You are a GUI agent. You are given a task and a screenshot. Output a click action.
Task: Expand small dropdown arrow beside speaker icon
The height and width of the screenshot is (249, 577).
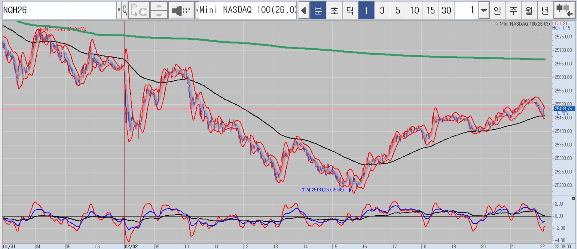(x=197, y=11)
